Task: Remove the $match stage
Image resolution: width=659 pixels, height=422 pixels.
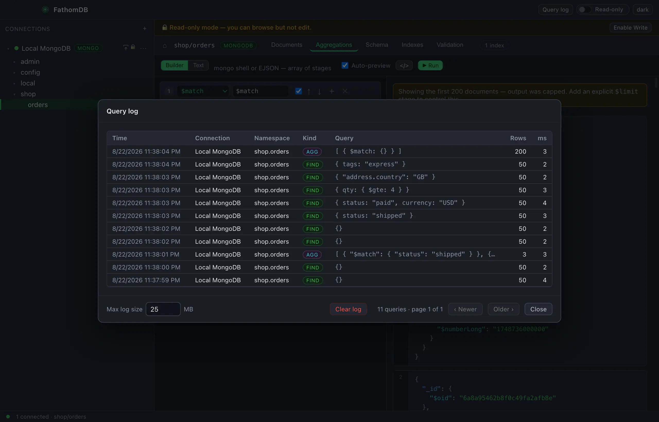Action: [345, 91]
